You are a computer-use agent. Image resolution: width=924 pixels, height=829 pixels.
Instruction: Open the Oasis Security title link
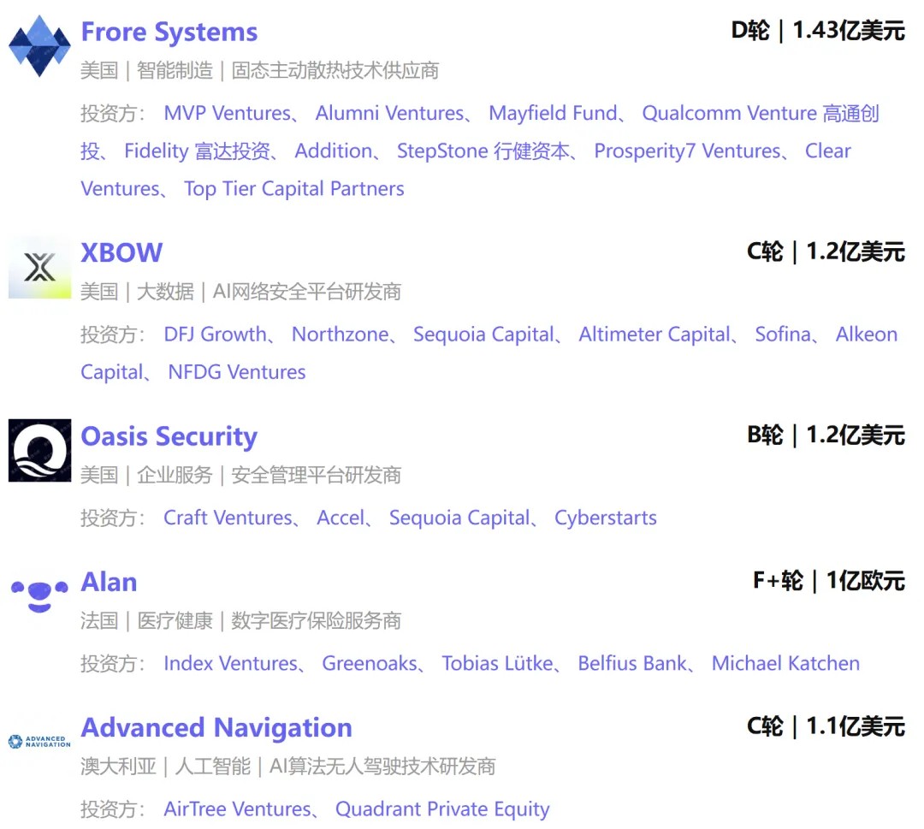click(x=169, y=436)
